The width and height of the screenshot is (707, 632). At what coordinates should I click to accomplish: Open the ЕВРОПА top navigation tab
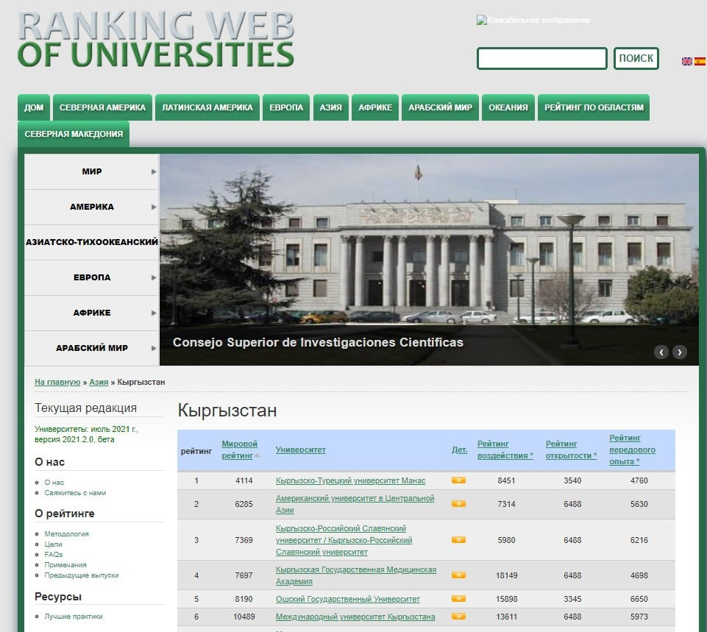tap(285, 107)
